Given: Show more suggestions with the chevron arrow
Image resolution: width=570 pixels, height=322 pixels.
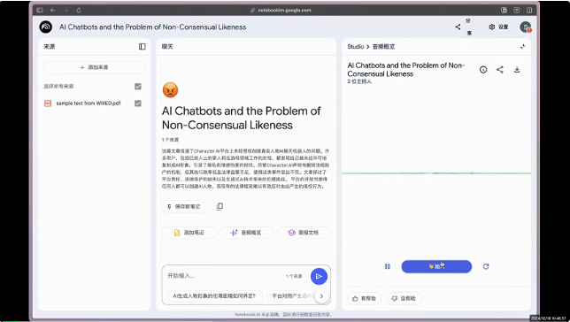Looking at the screenshot, I should point(321,295).
